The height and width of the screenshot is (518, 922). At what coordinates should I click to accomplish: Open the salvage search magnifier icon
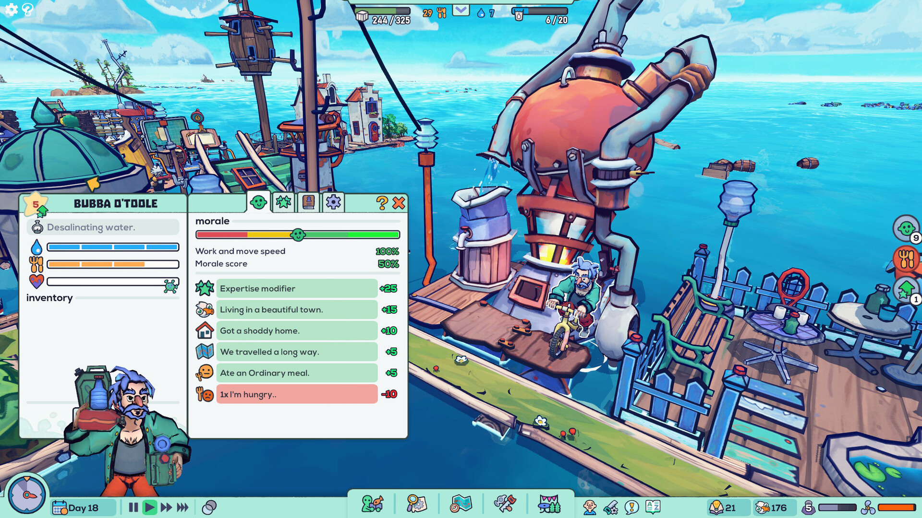tap(416, 504)
